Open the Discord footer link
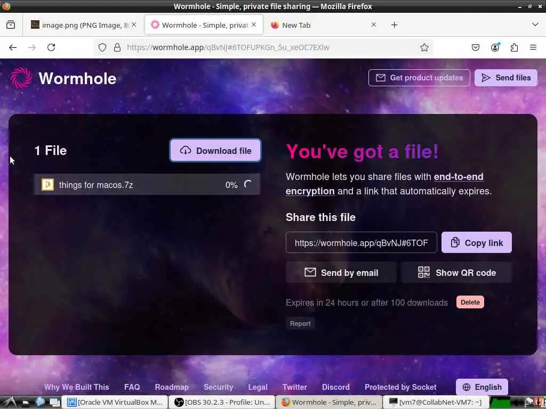This screenshot has width=546, height=409. (x=336, y=387)
